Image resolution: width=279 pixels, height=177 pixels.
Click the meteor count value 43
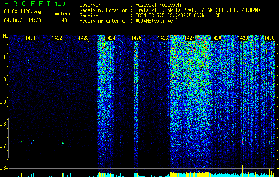point(64,20)
